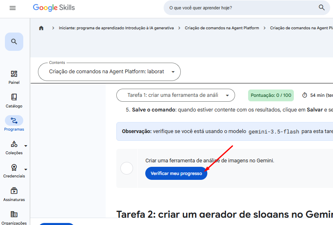Expand the Credenciais submenu arrow

(x=26, y=169)
